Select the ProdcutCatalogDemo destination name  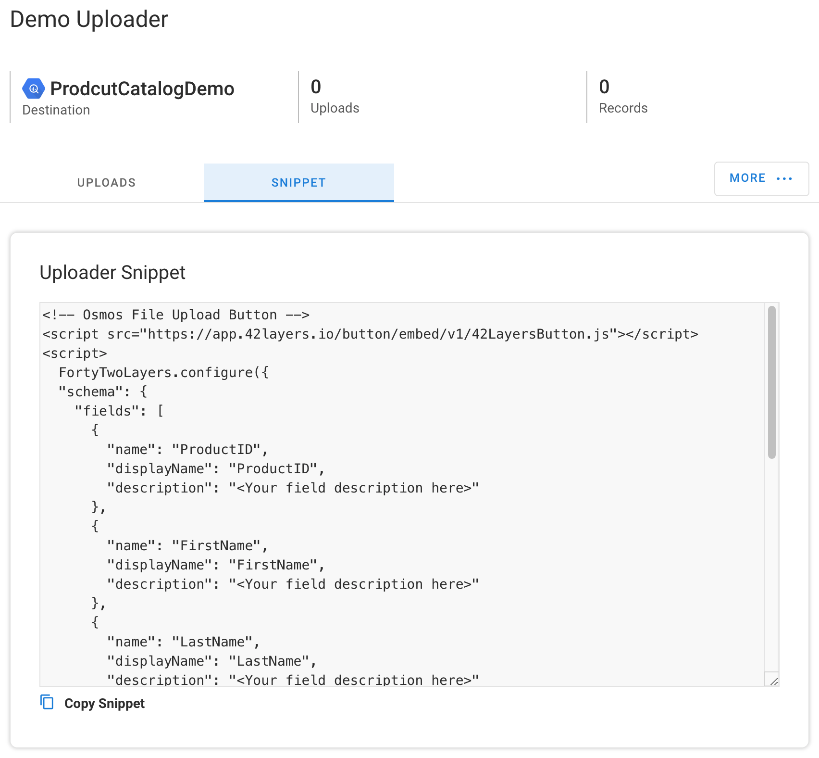point(142,88)
